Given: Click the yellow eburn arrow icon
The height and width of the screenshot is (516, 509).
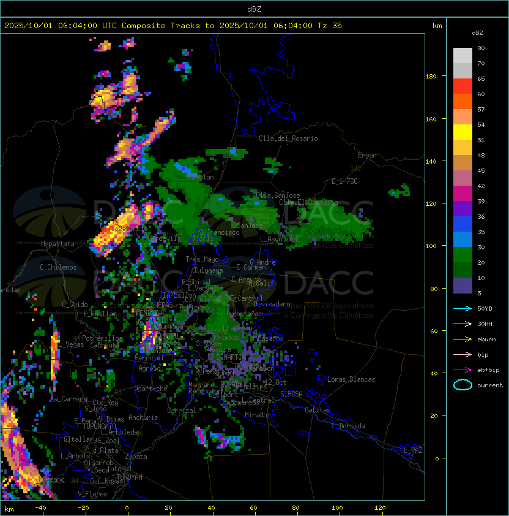Looking at the screenshot, I should (463, 340).
